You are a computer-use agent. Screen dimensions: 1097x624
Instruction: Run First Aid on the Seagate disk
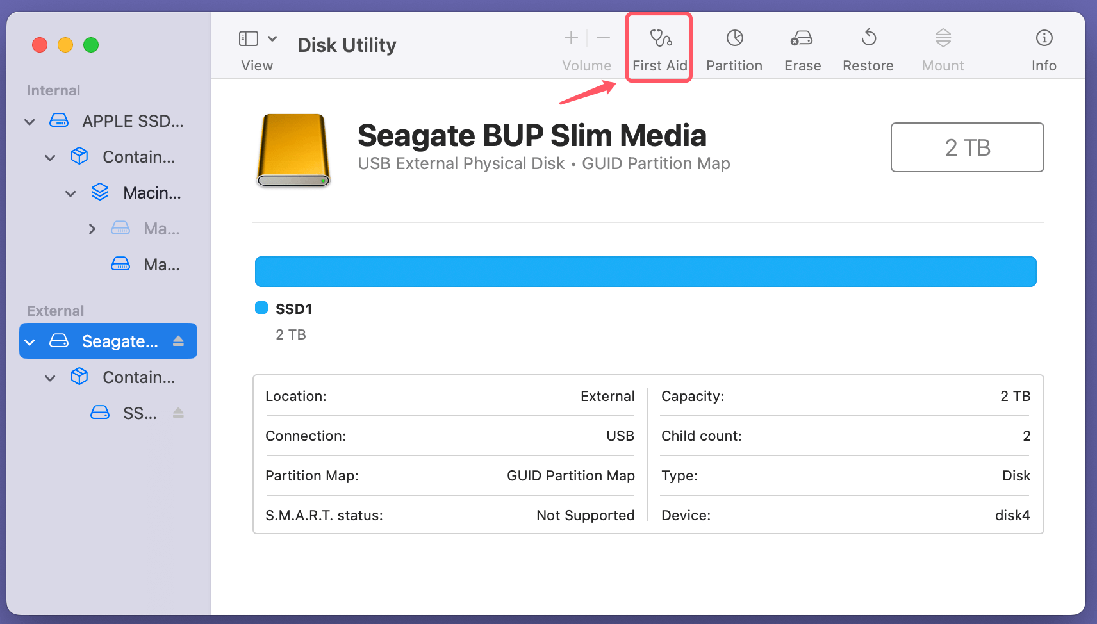(659, 48)
